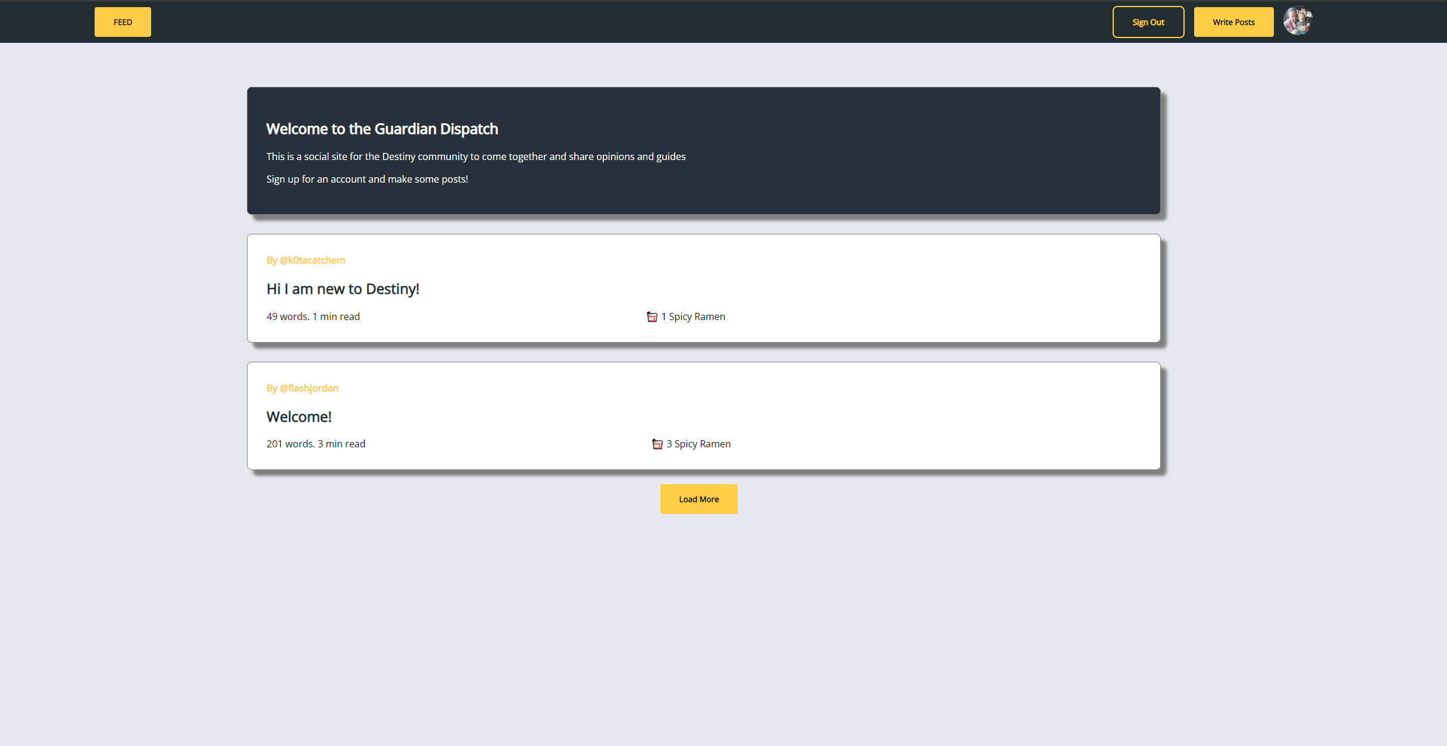Select the '3 Spicy Ramen' count text
This screenshot has width=1447, height=746.
coord(699,444)
